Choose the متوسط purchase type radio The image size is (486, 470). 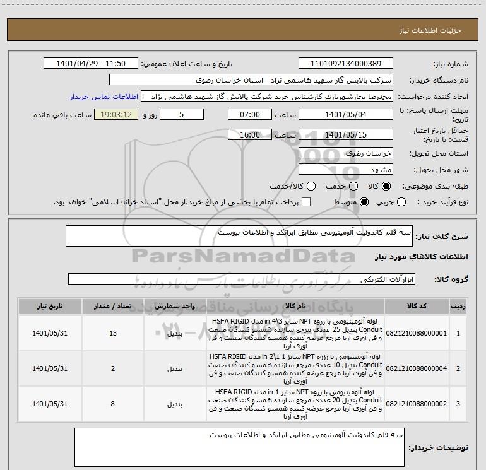(364, 202)
